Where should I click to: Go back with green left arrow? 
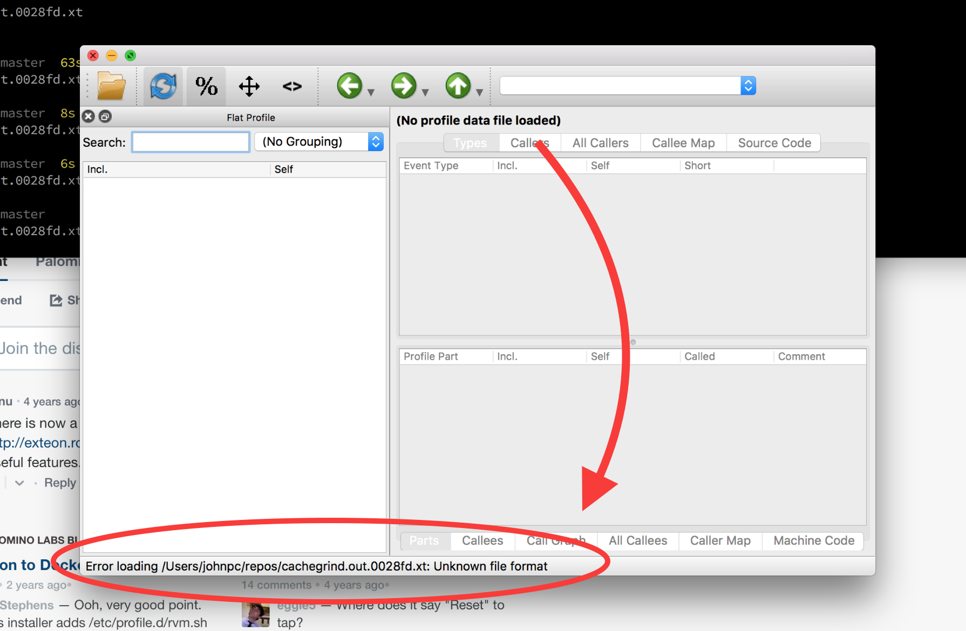click(349, 86)
